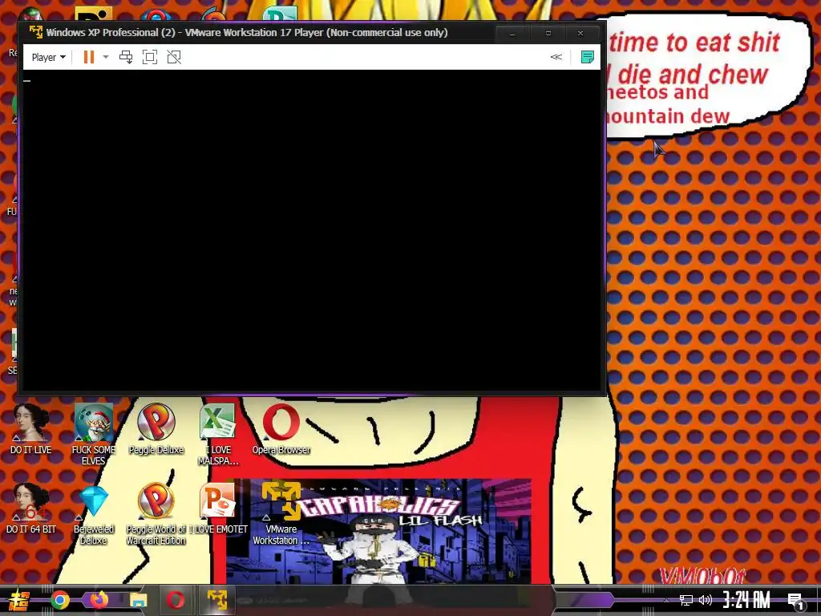
Task: Collapse toolbar with double chevron icon
Action: point(556,57)
